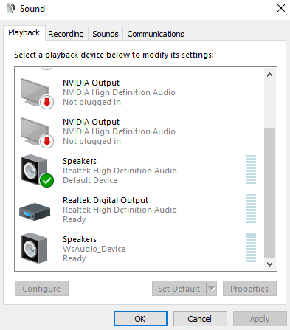
Task: Click the Realtek Digital Output receiver icon
Action: pos(35,212)
